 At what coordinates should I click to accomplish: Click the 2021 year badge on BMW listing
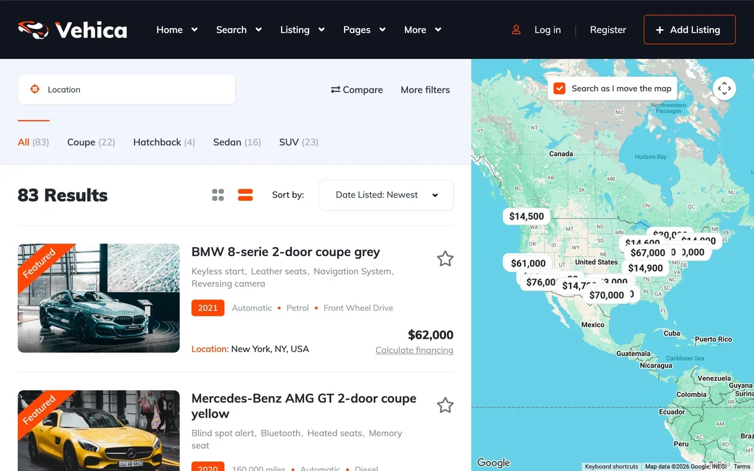pyautogui.click(x=208, y=308)
